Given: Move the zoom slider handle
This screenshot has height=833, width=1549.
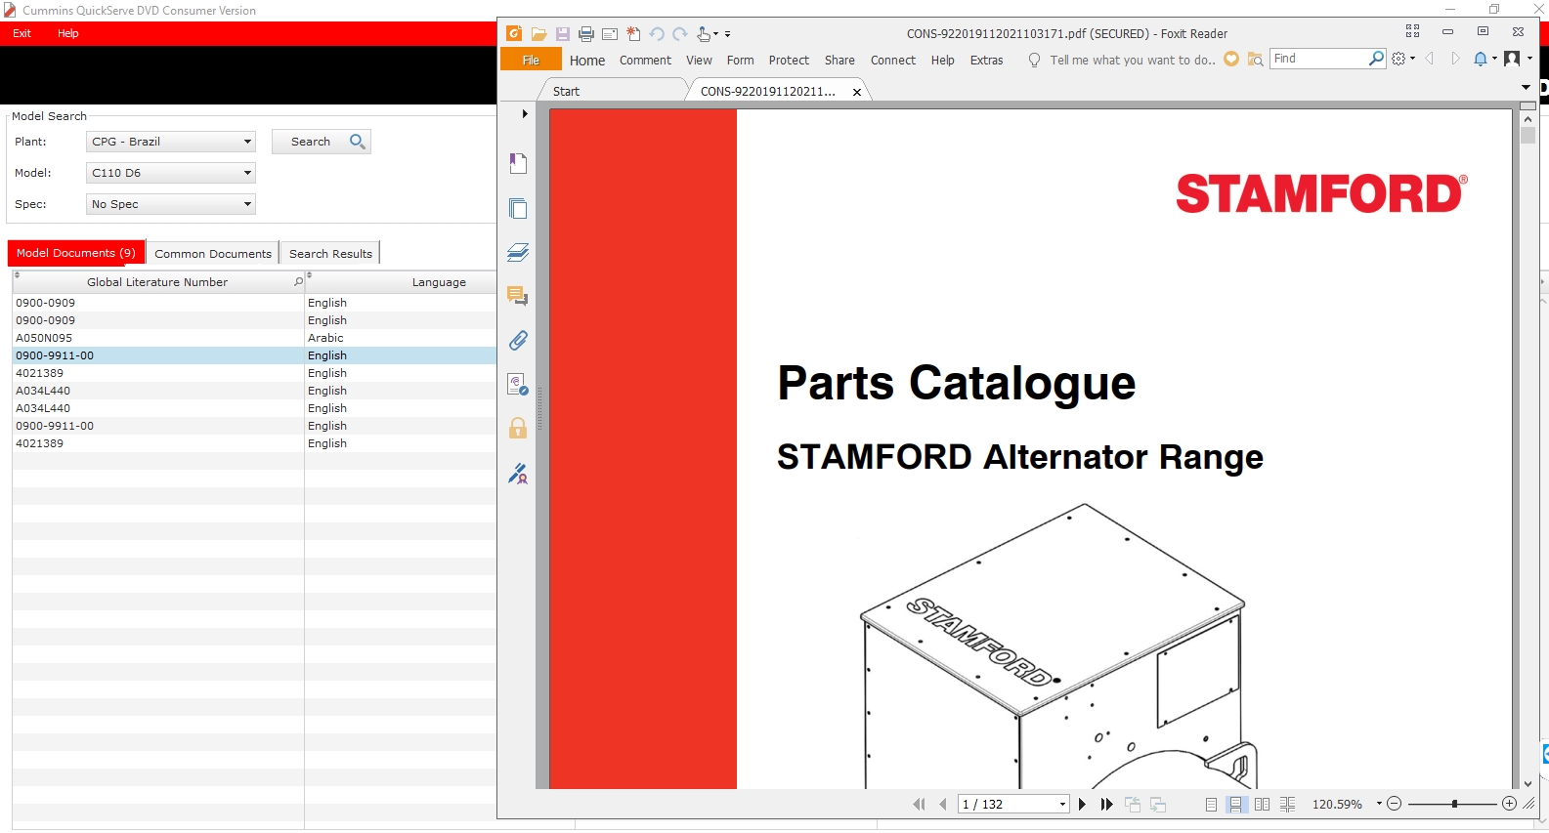Looking at the screenshot, I should click(x=1454, y=804).
